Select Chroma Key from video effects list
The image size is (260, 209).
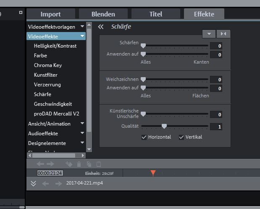pos(48,65)
